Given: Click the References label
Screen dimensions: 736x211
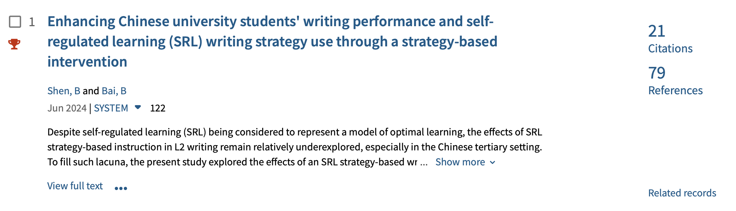Looking at the screenshot, I should point(675,91).
